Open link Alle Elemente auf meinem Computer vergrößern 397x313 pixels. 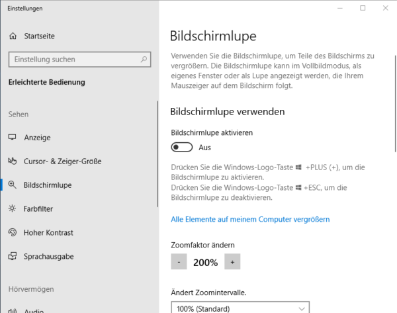click(x=250, y=219)
